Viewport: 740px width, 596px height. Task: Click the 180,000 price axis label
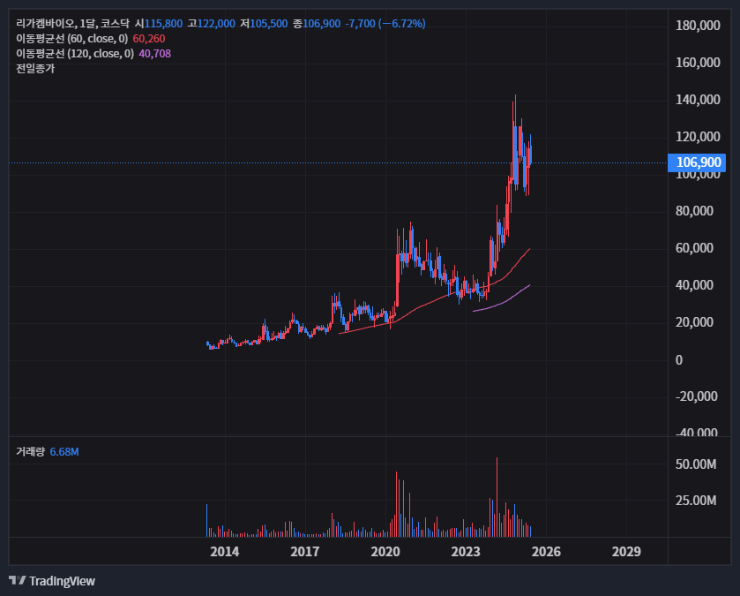pos(698,26)
